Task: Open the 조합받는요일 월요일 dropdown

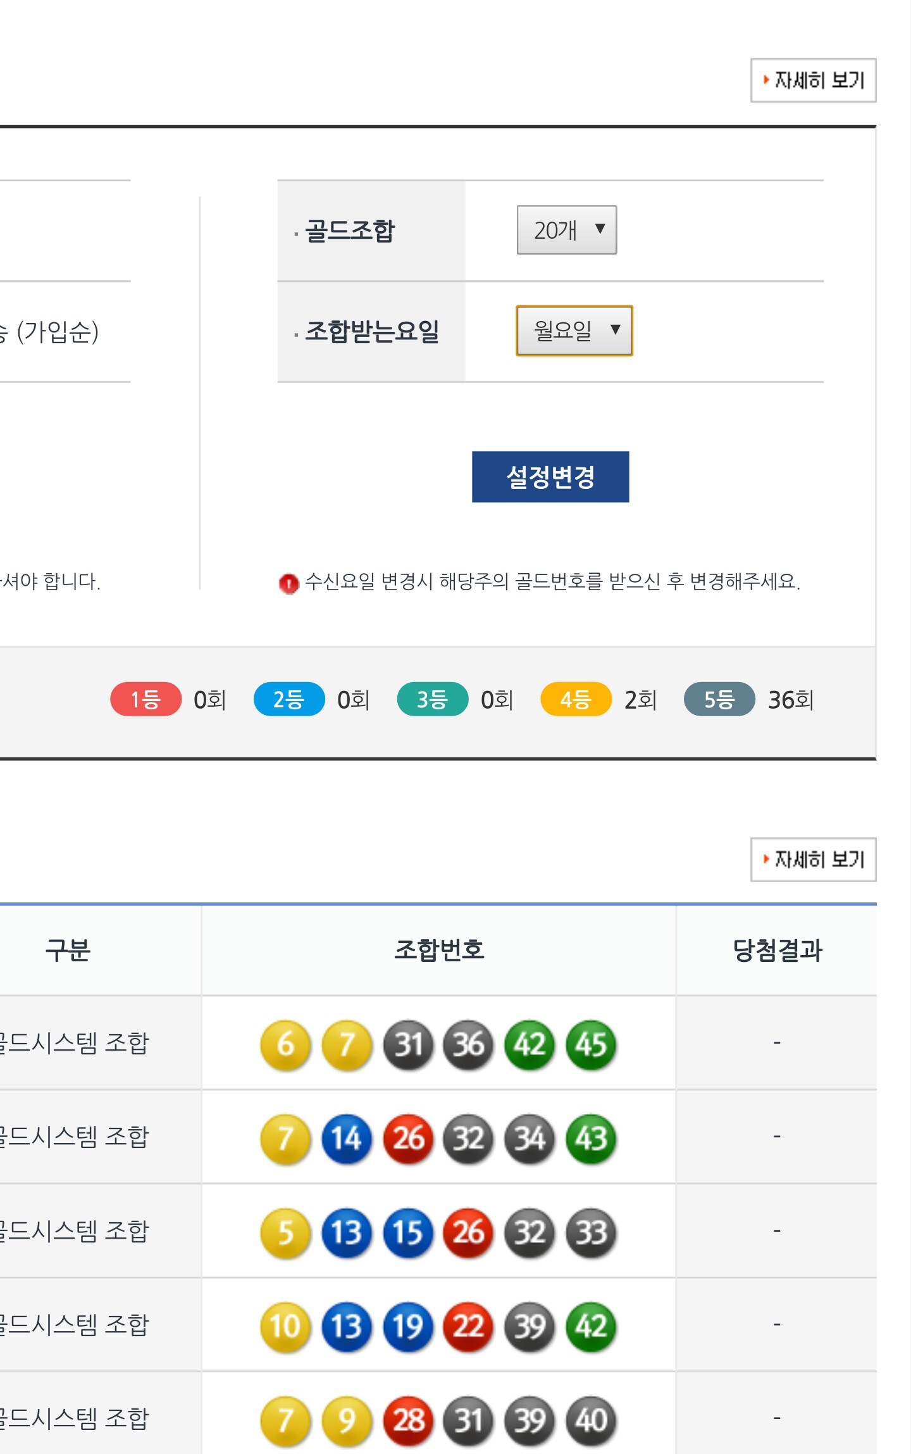Action: coord(574,331)
